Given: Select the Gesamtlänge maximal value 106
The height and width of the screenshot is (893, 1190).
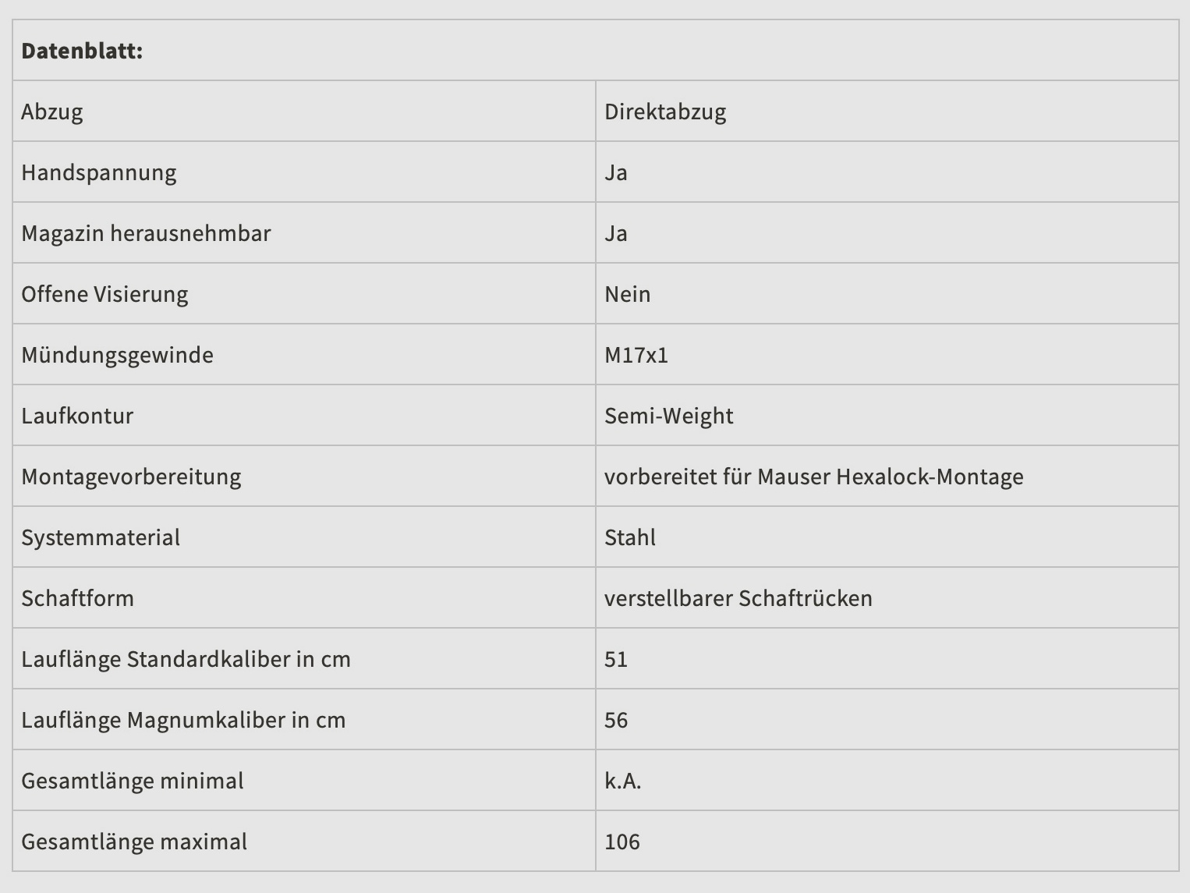Looking at the screenshot, I should [622, 842].
